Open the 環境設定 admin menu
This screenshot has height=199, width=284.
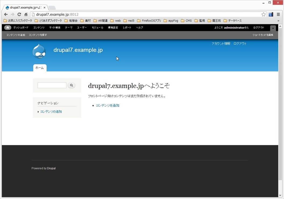click(113, 27)
